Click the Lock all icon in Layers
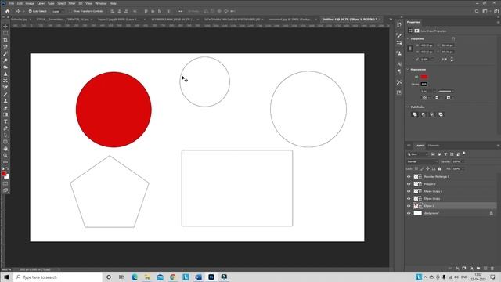 [439, 169]
